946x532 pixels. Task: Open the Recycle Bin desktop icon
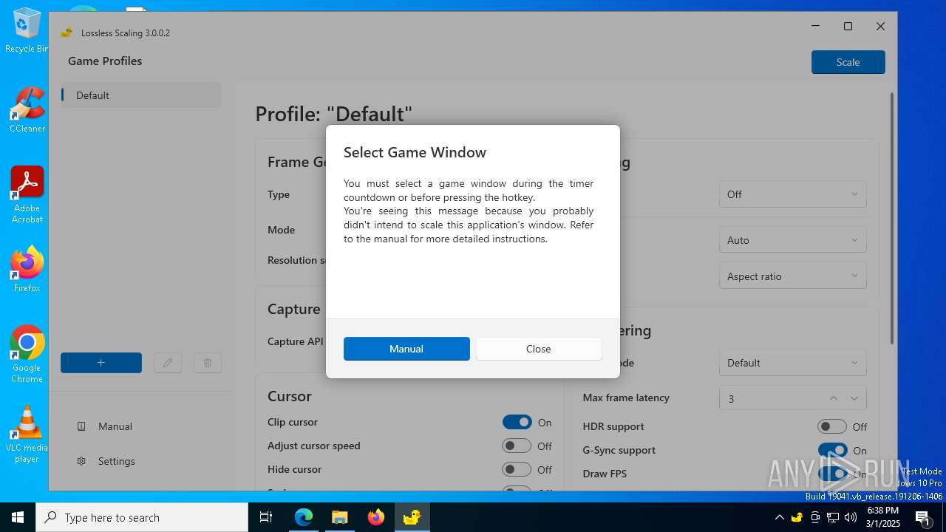pyautogui.click(x=27, y=31)
